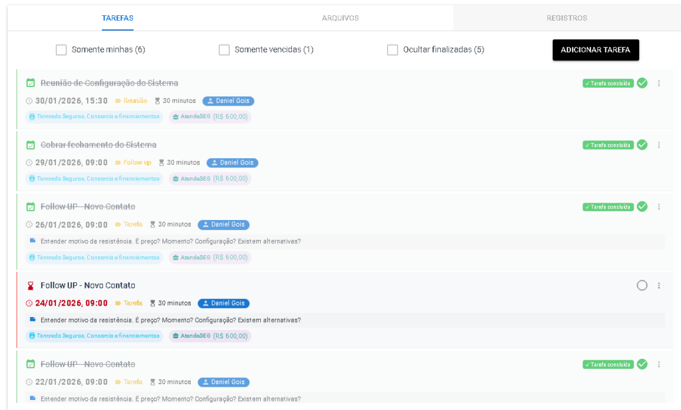
Task: Click green check circle on 30/01/2026 task
Action: [642, 83]
